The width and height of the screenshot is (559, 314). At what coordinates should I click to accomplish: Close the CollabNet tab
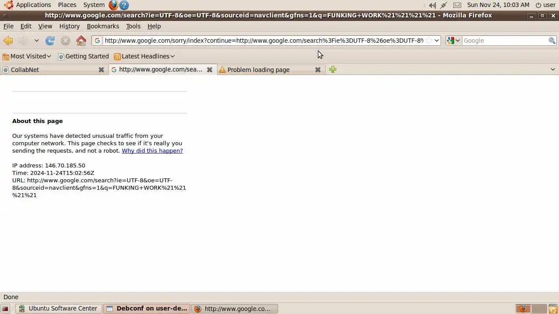101,70
